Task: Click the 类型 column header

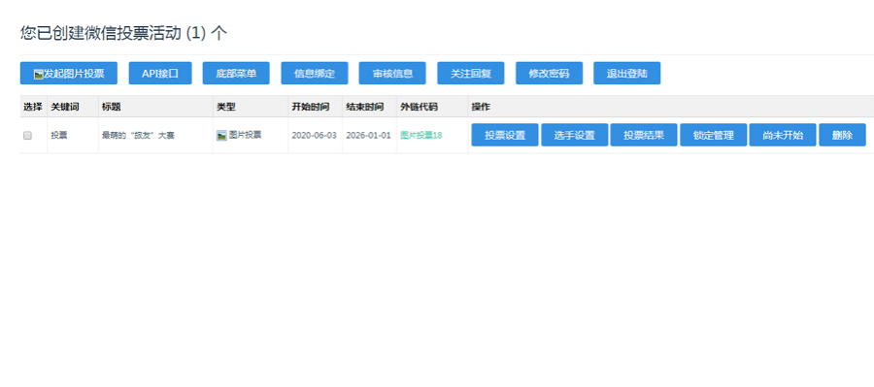Action: coord(225,107)
